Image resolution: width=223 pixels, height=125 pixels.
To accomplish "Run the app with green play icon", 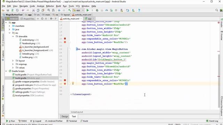I will tap(87, 10).
